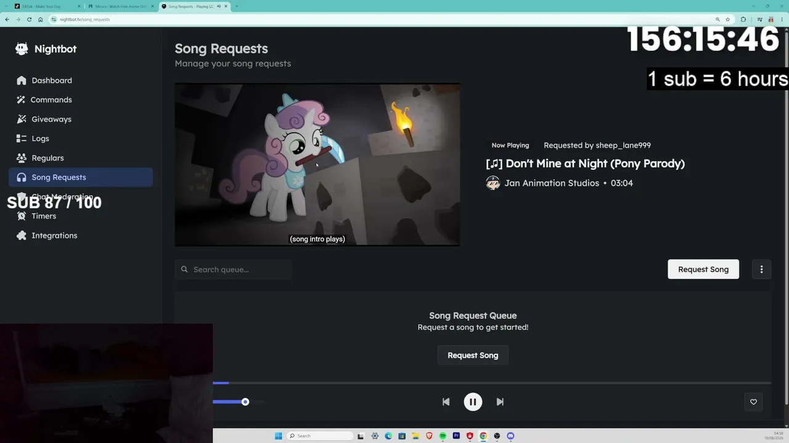This screenshot has height=443, width=789.
Task: Click the nightbot.tv address bar
Action: [390, 19]
